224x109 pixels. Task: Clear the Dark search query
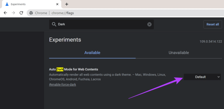pyautogui.click(x=149, y=24)
